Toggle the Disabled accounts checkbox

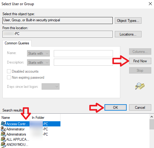pyautogui.click(x=9, y=71)
